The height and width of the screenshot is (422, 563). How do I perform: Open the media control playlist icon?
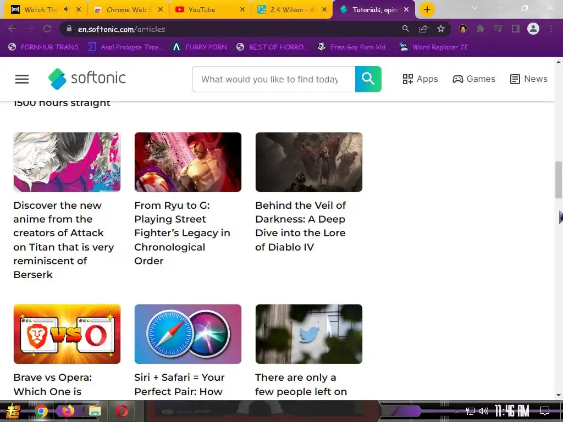pyautogui.click(x=498, y=29)
